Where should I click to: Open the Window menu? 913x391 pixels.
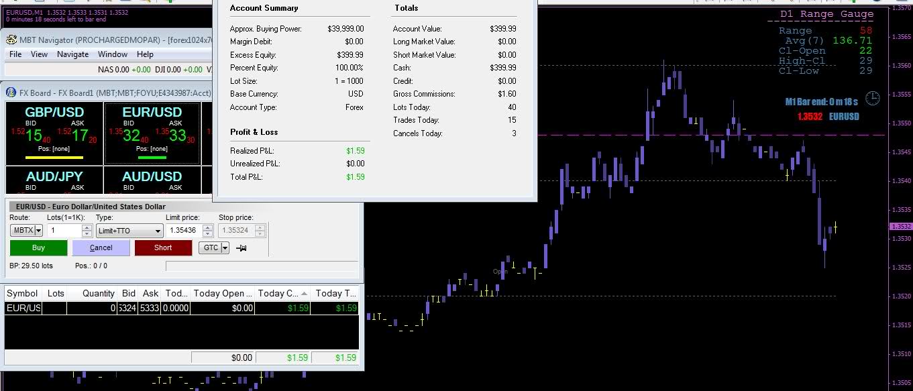113,54
